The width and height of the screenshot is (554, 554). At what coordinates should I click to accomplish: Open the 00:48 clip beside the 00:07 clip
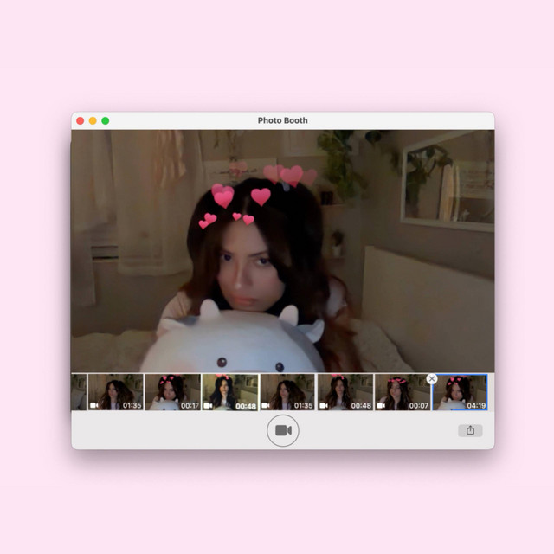click(345, 392)
